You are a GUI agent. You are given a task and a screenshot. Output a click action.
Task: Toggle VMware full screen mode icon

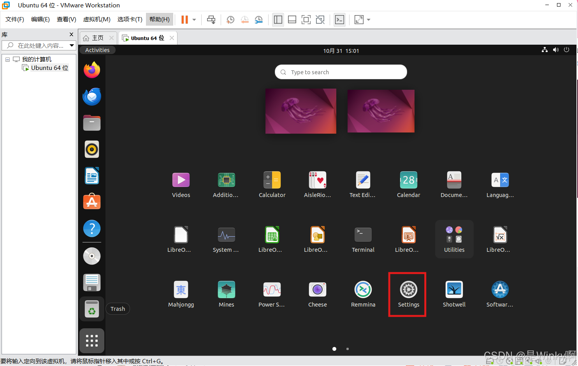tap(306, 20)
